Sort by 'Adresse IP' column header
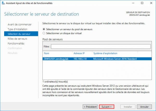The width and height of the screenshot is (156, 111). pyautogui.click(x=79, y=53)
